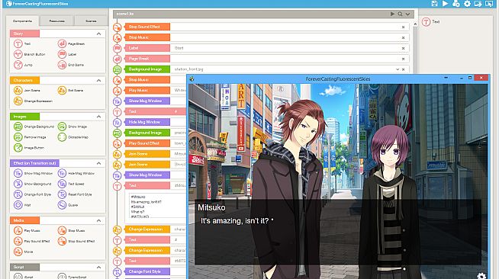Choose Hide Msg Window in Effect palette
This screenshot has width=499, height=279.
point(76,174)
